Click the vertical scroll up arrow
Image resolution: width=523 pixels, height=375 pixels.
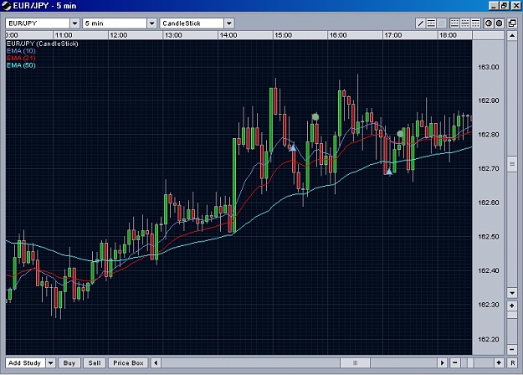pyautogui.click(x=512, y=35)
